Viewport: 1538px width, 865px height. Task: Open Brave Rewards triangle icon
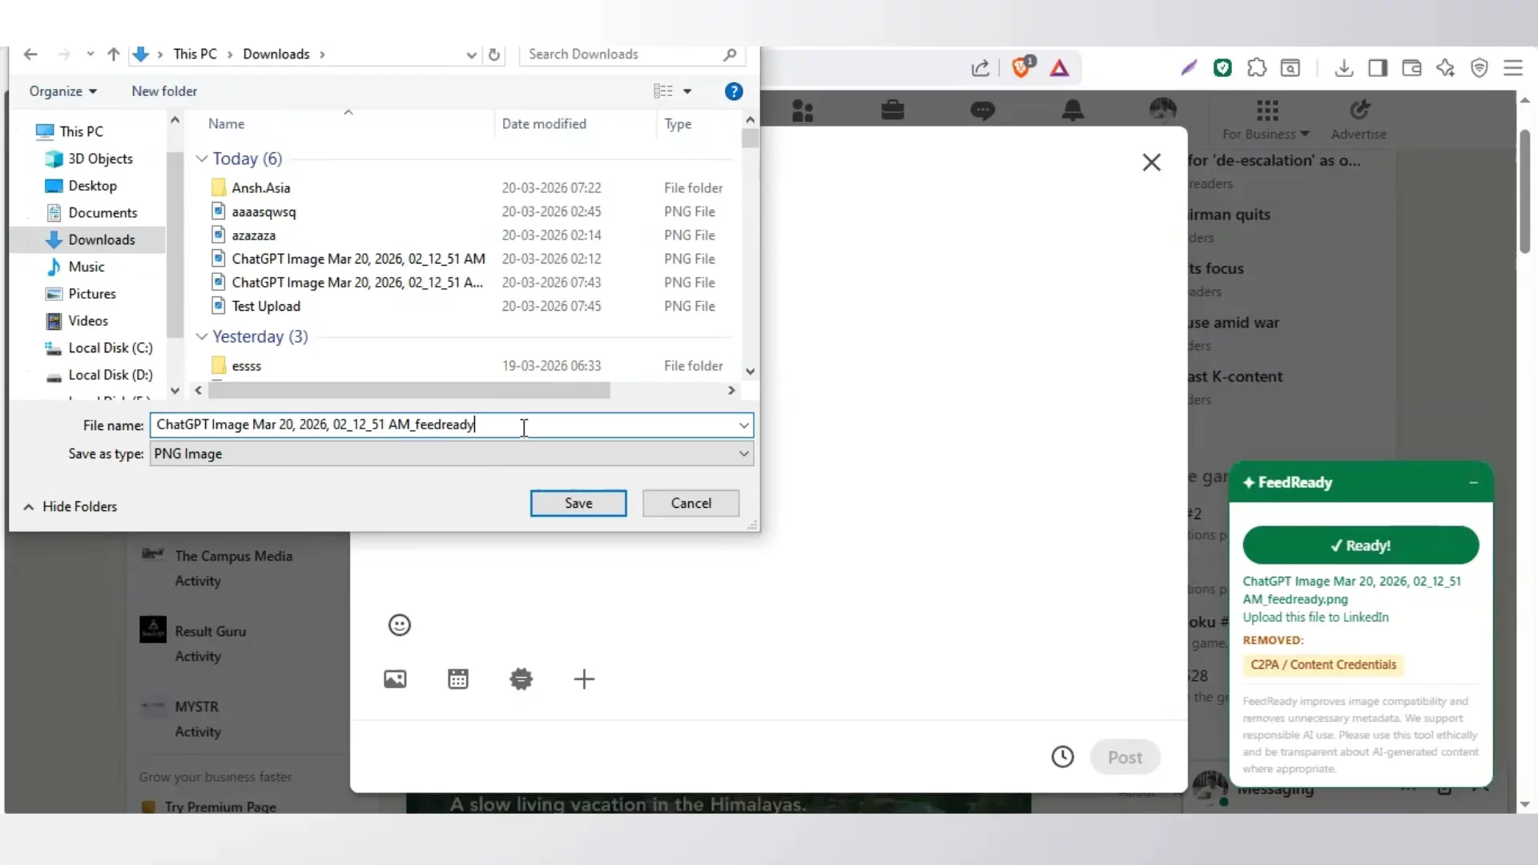tap(1059, 68)
